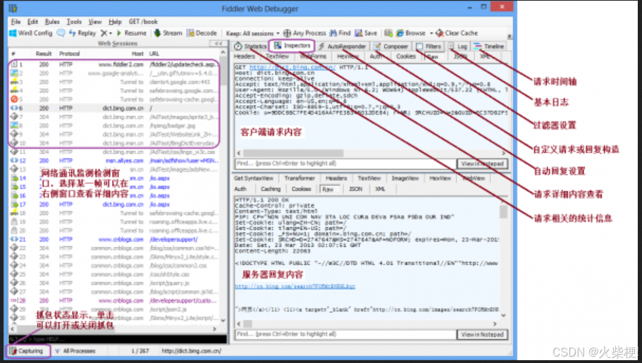Viewport: 642px width, 363px height.
Task: Tick the Filters tab checkbox
Action: click(x=420, y=47)
